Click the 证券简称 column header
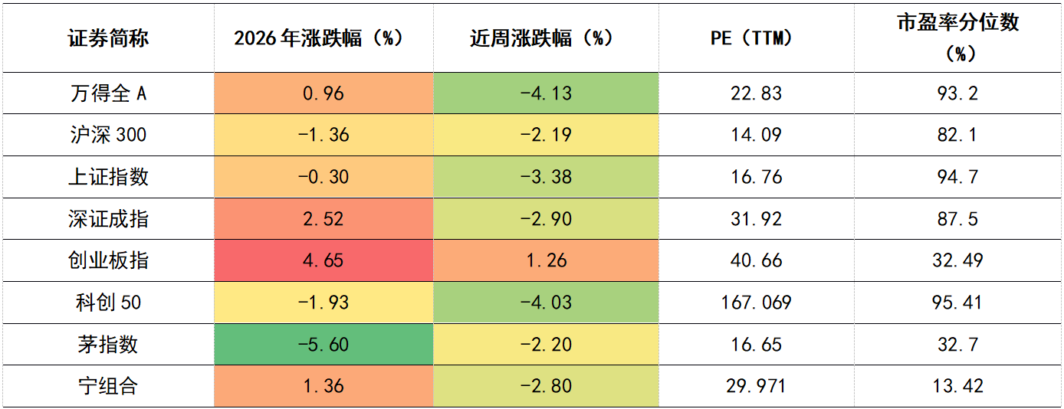The height and width of the screenshot is (409, 1064). tap(107, 38)
